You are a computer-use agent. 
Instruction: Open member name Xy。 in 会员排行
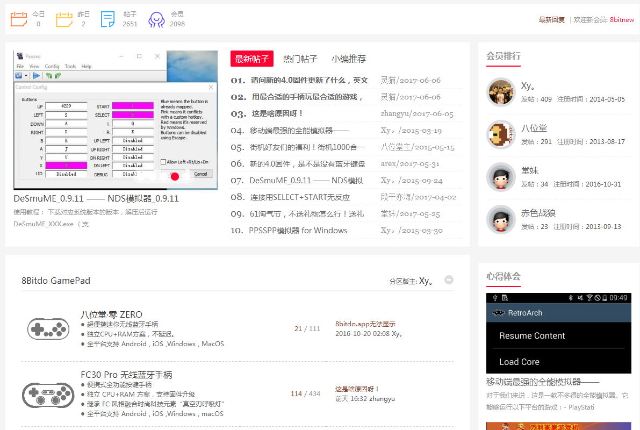pos(528,86)
